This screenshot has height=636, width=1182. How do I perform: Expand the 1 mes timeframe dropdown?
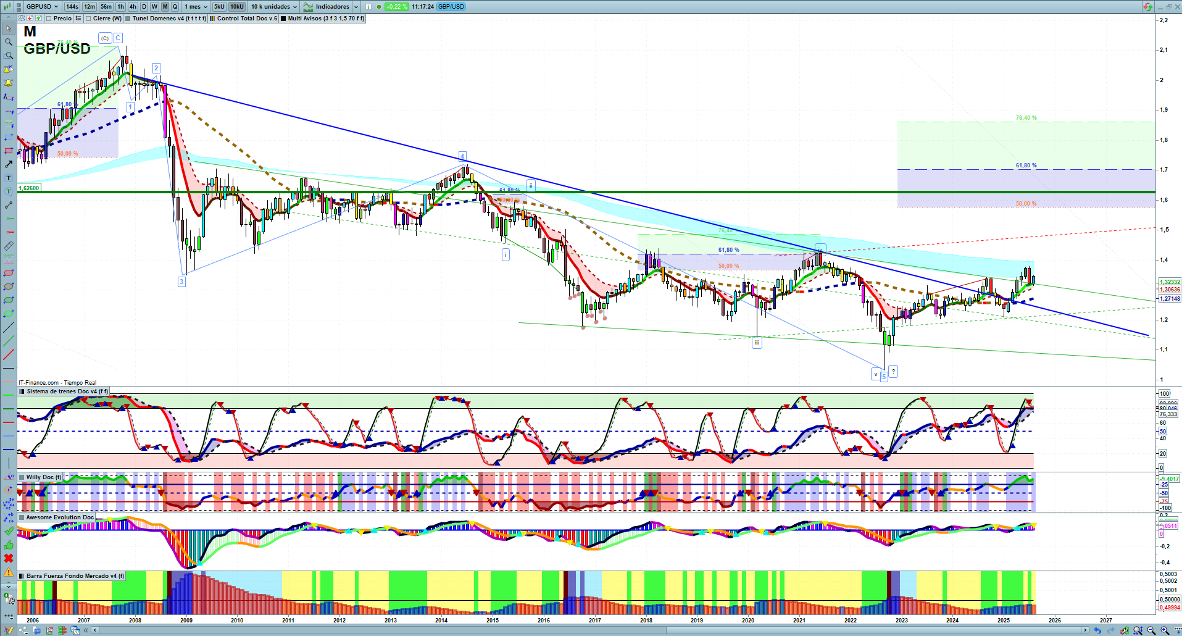click(x=196, y=7)
